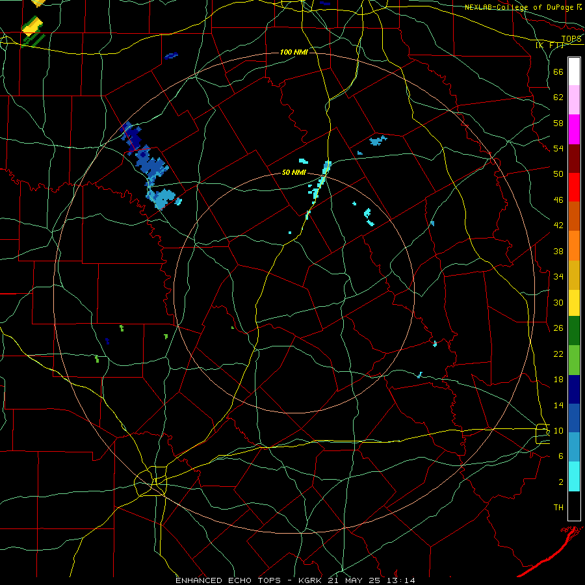Select the dark red legend swatch
This screenshot has height=585, width=585.
click(x=574, y=159)
